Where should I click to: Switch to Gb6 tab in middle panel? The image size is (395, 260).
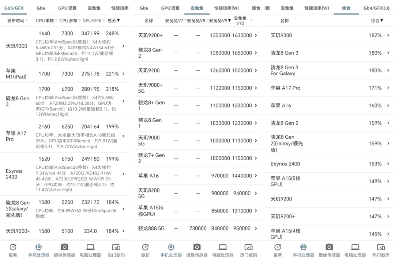click(144, 8)
